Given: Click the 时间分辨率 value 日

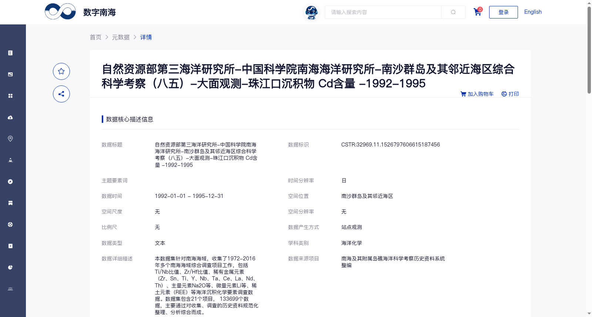Looking at the screenshot, I should [344, 181].
